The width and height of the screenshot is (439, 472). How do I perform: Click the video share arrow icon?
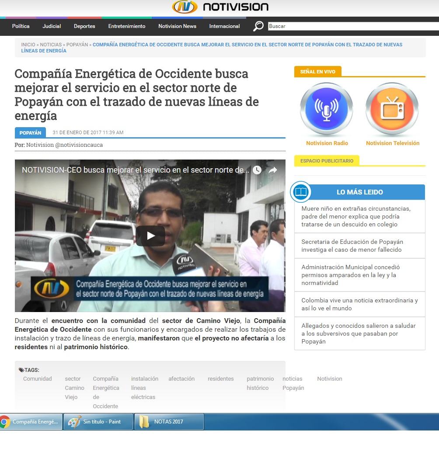pos(273,170)
